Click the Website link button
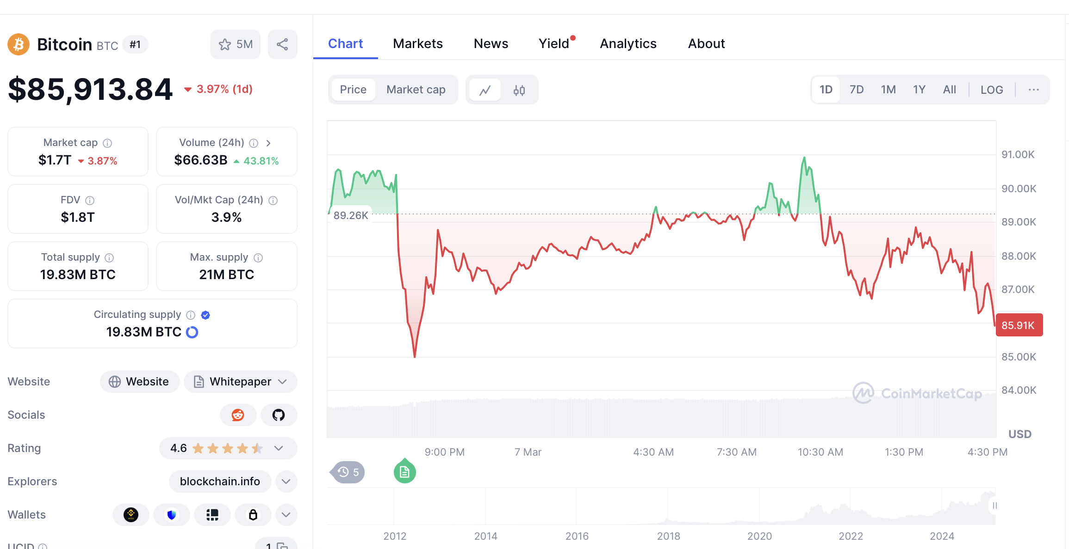The image size is (1069, 549). pos(139,382)
